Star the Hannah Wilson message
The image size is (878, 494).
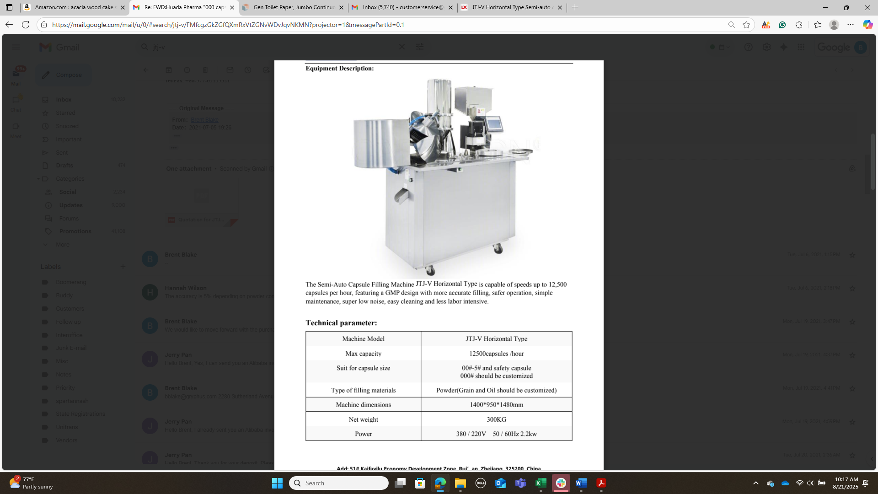(x=852, y=288)
